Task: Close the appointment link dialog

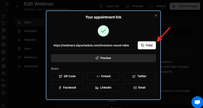Action: coord(156,16)
